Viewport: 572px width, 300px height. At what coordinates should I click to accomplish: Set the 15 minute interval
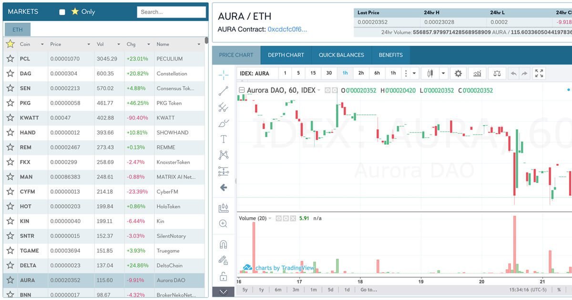[x=313, y=73]
